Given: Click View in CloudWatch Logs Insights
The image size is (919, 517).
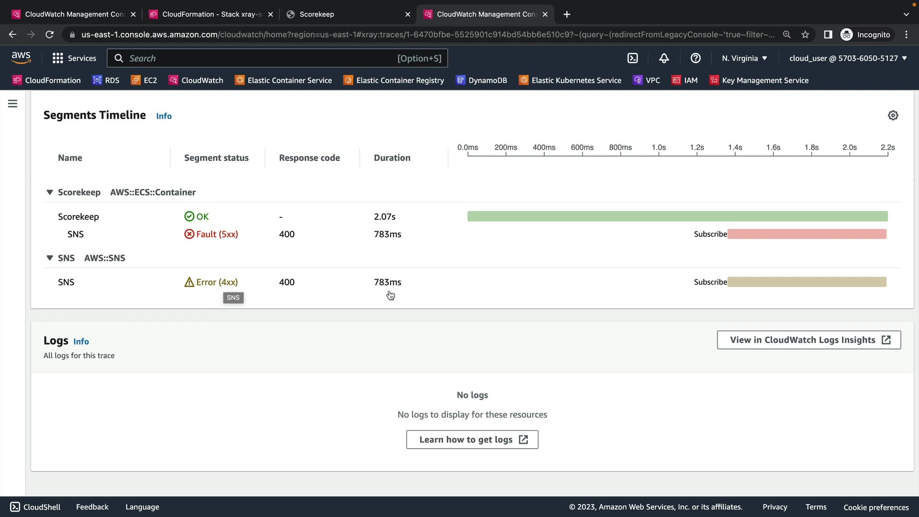Looking at the screenshot, I should [808, 340].
